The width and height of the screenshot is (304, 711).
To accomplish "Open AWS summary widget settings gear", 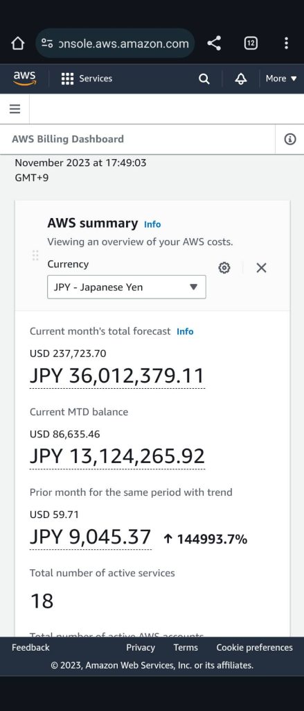I will pyautogui.click(x=224, y=268).
